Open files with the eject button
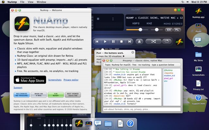 tap(139, 42)
